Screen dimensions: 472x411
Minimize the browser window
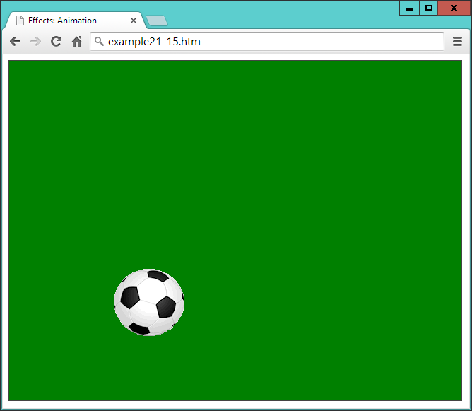(409, 8)
